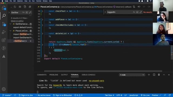Open the Selection menu

pos(20,1)
